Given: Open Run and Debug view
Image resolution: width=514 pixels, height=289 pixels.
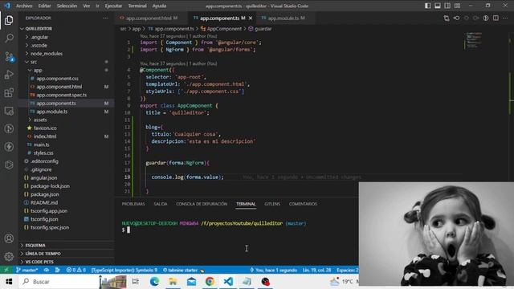Looking at the screenshot, I should coord(9,75).
